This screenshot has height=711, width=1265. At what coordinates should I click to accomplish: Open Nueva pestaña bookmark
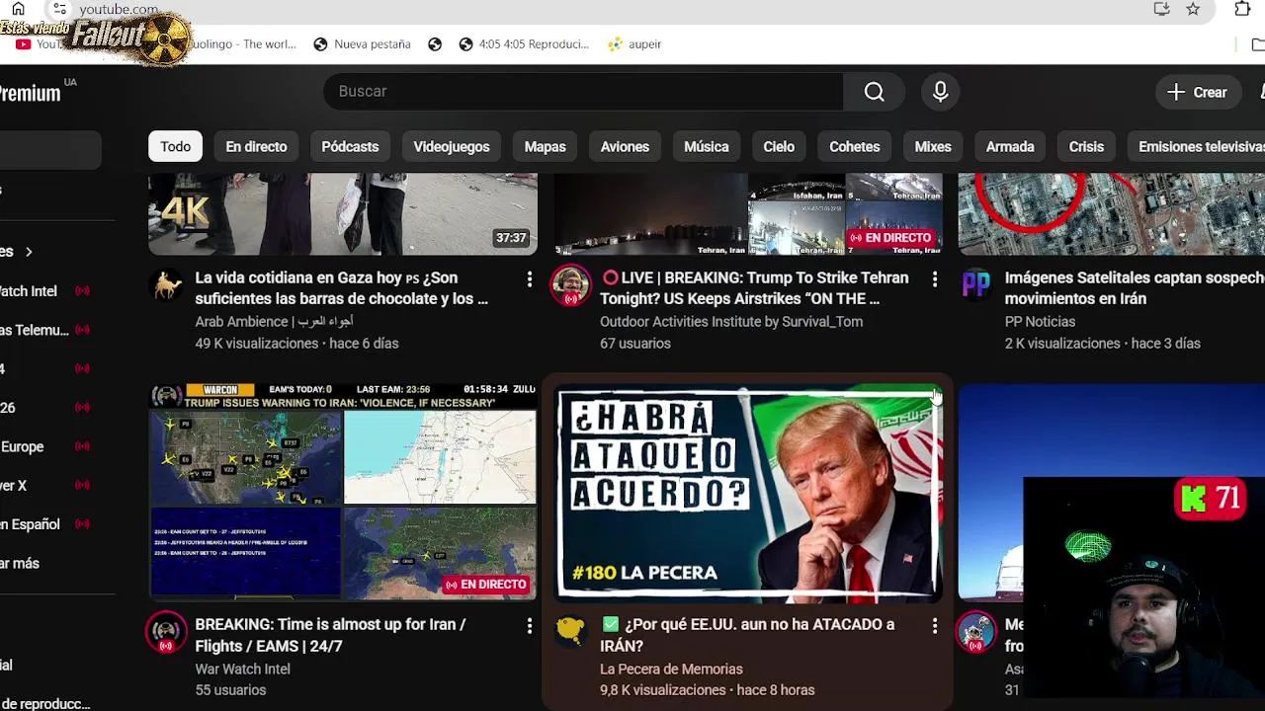click(362, 44)
